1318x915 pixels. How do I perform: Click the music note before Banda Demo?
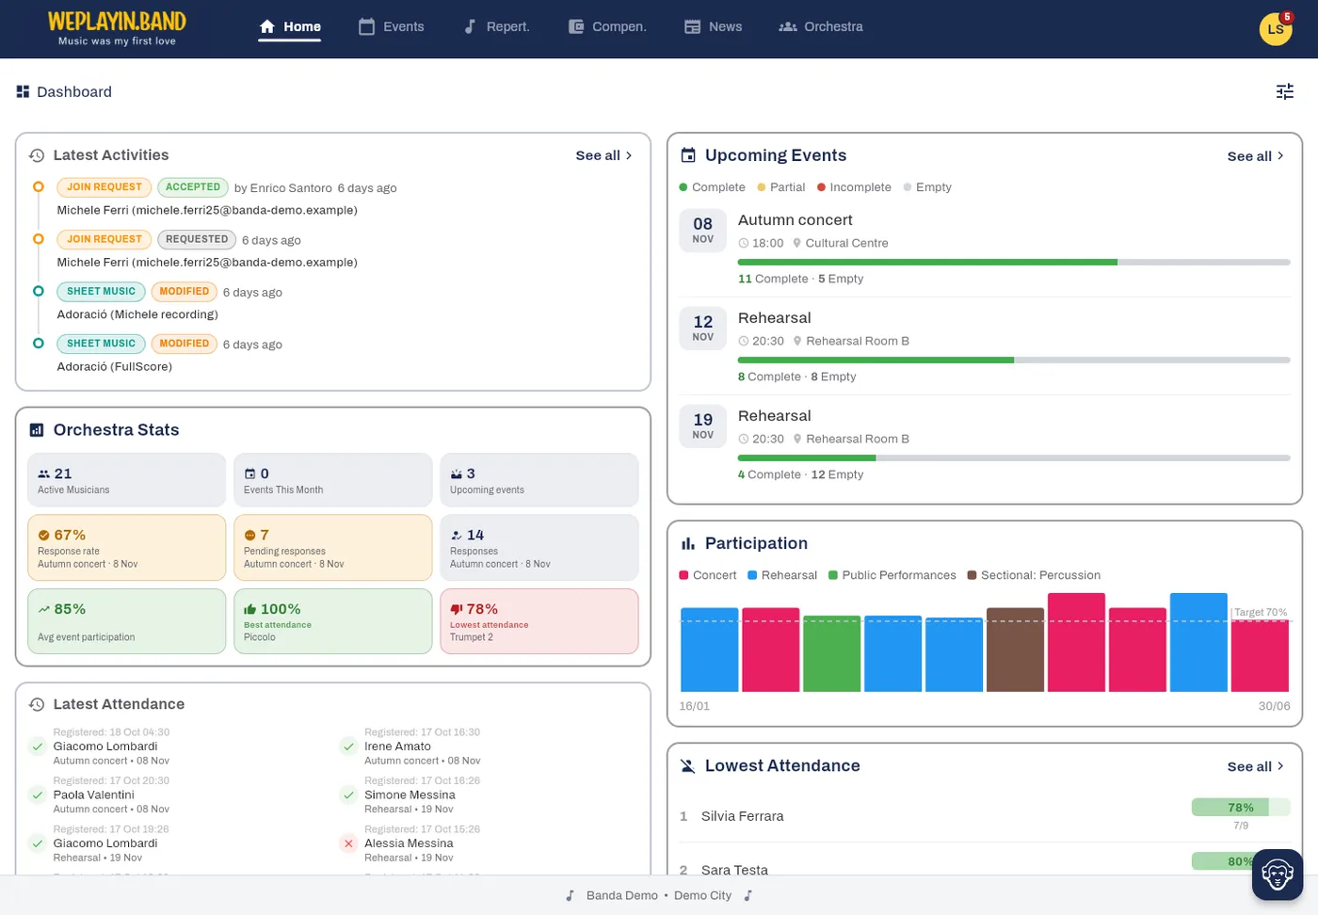coord(570,895)
